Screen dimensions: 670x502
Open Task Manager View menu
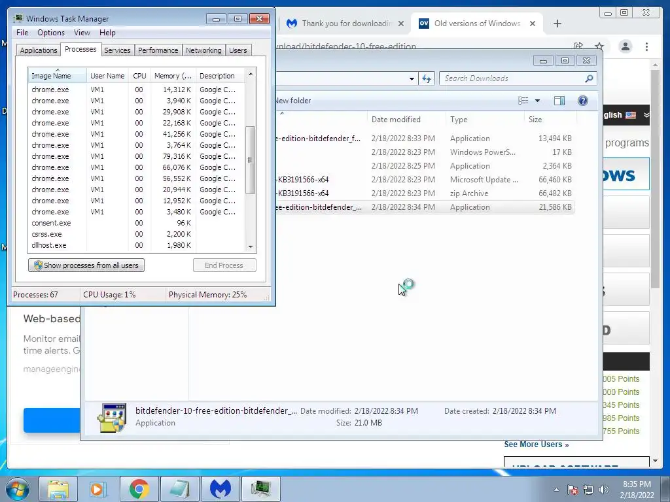point(82,33)
